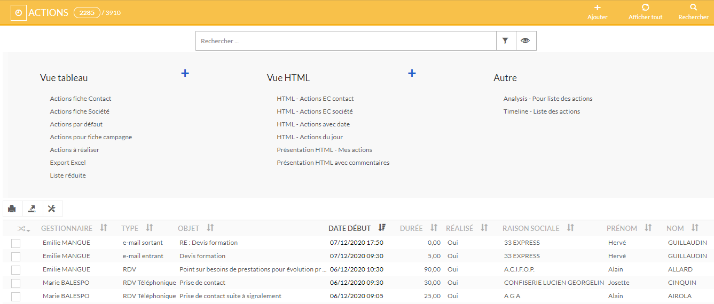Select Timeline - Liste des actions
This screenshot has width=714, height=304.
(542, 111)
